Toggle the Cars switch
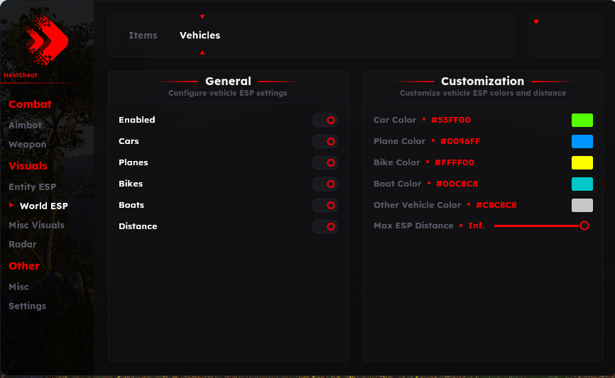The image size is (615, 378). (325, 141)
